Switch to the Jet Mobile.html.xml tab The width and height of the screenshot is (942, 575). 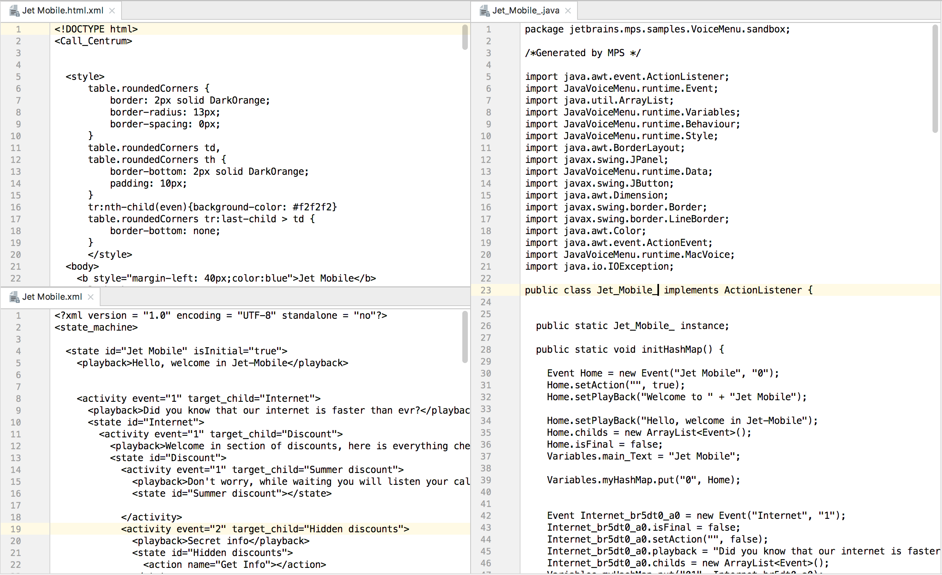(63, 11)
